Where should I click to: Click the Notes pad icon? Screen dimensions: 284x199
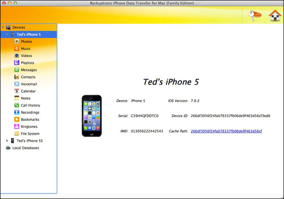pos(17,98)
